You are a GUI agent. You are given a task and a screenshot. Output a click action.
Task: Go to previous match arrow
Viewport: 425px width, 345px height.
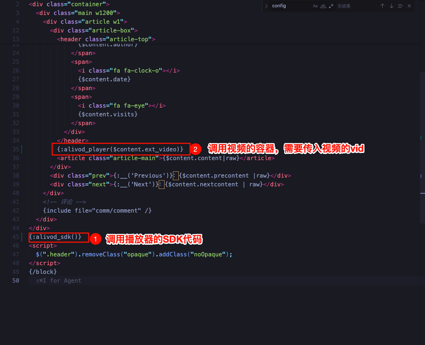pyautogui.click(x=382, y=6)
